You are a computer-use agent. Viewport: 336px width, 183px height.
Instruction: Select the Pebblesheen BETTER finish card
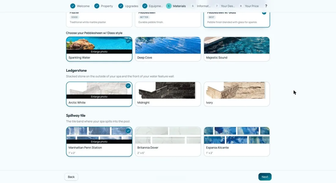pos(168,20)
